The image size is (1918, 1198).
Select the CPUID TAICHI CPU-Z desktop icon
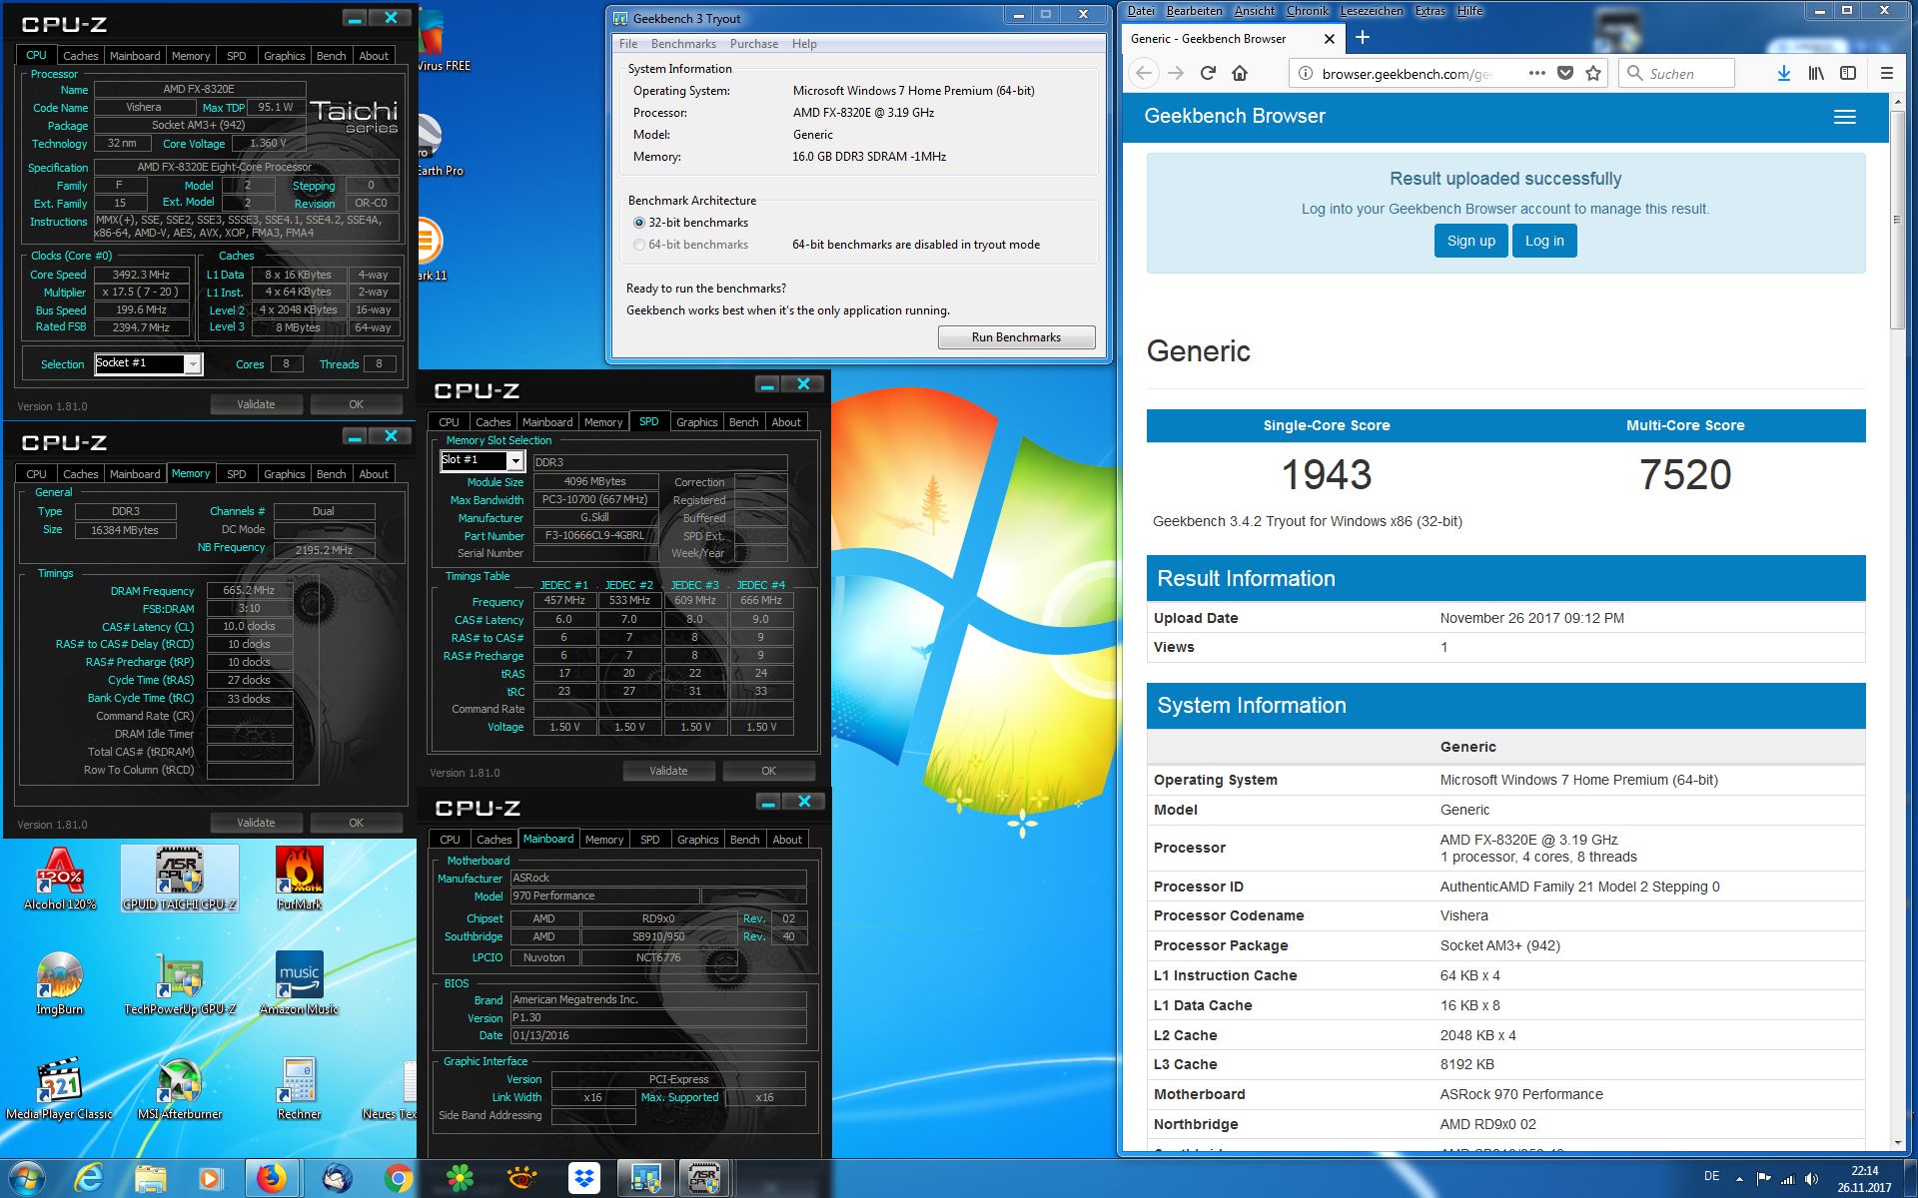coord(180,880)
